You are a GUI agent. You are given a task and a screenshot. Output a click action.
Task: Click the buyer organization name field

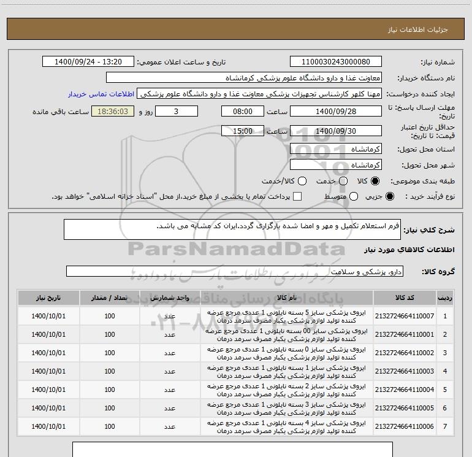pos(244,78)
